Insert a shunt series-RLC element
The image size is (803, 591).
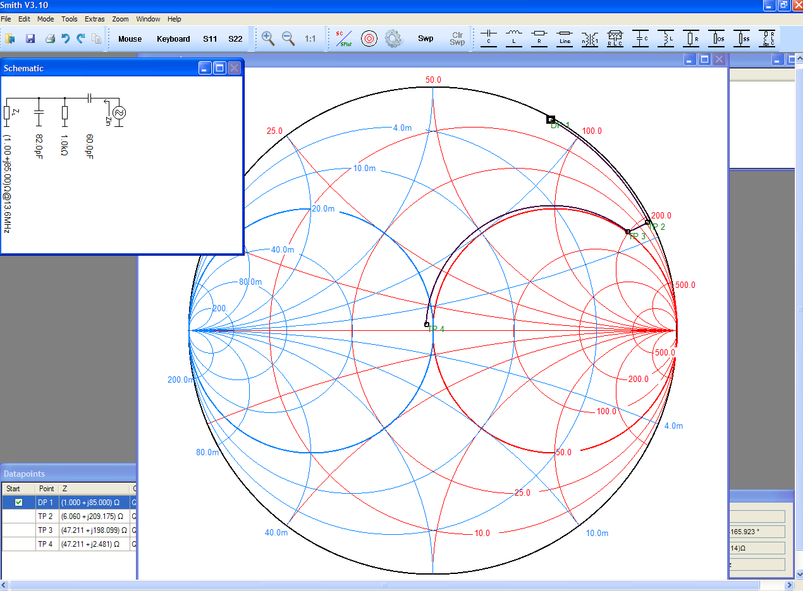pos(768,38)
